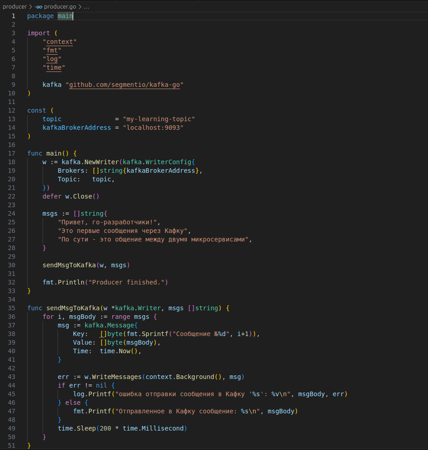The height and width of the screenshot is (450, 428).
Task: Click the kafkaBrokerAddress constant on line 14
Action: tap(77, 128)
